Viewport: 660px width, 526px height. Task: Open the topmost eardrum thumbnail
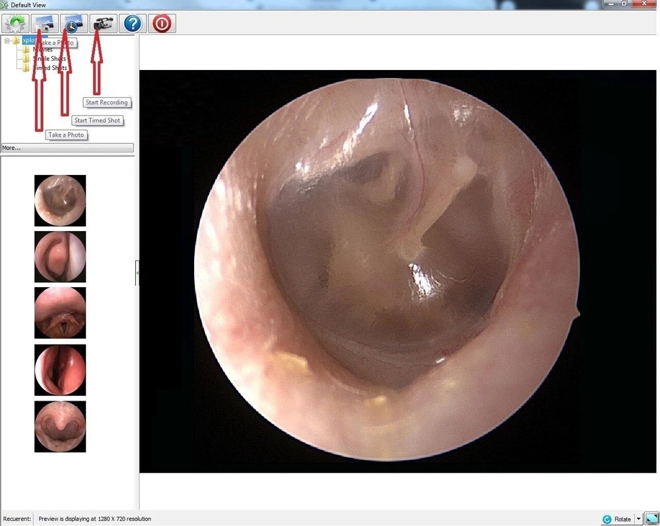pos(60,200)
